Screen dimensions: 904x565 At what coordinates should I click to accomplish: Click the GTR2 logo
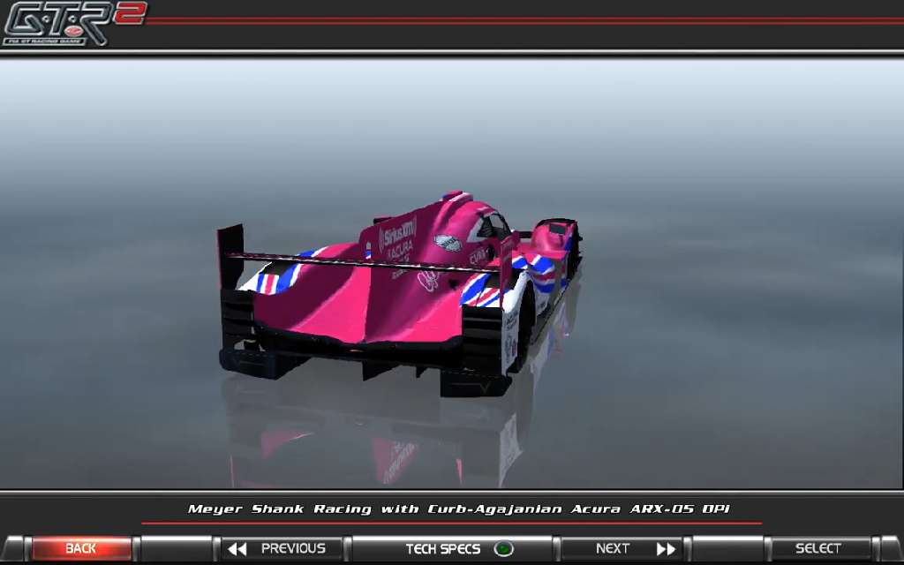click(74, 24)
